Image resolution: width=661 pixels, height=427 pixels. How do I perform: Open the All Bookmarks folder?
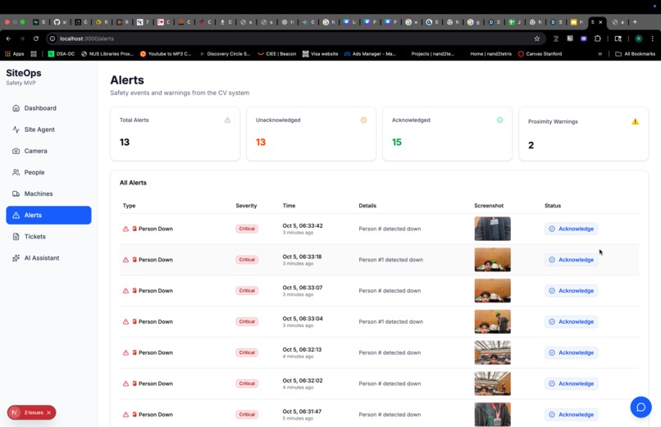636,54
